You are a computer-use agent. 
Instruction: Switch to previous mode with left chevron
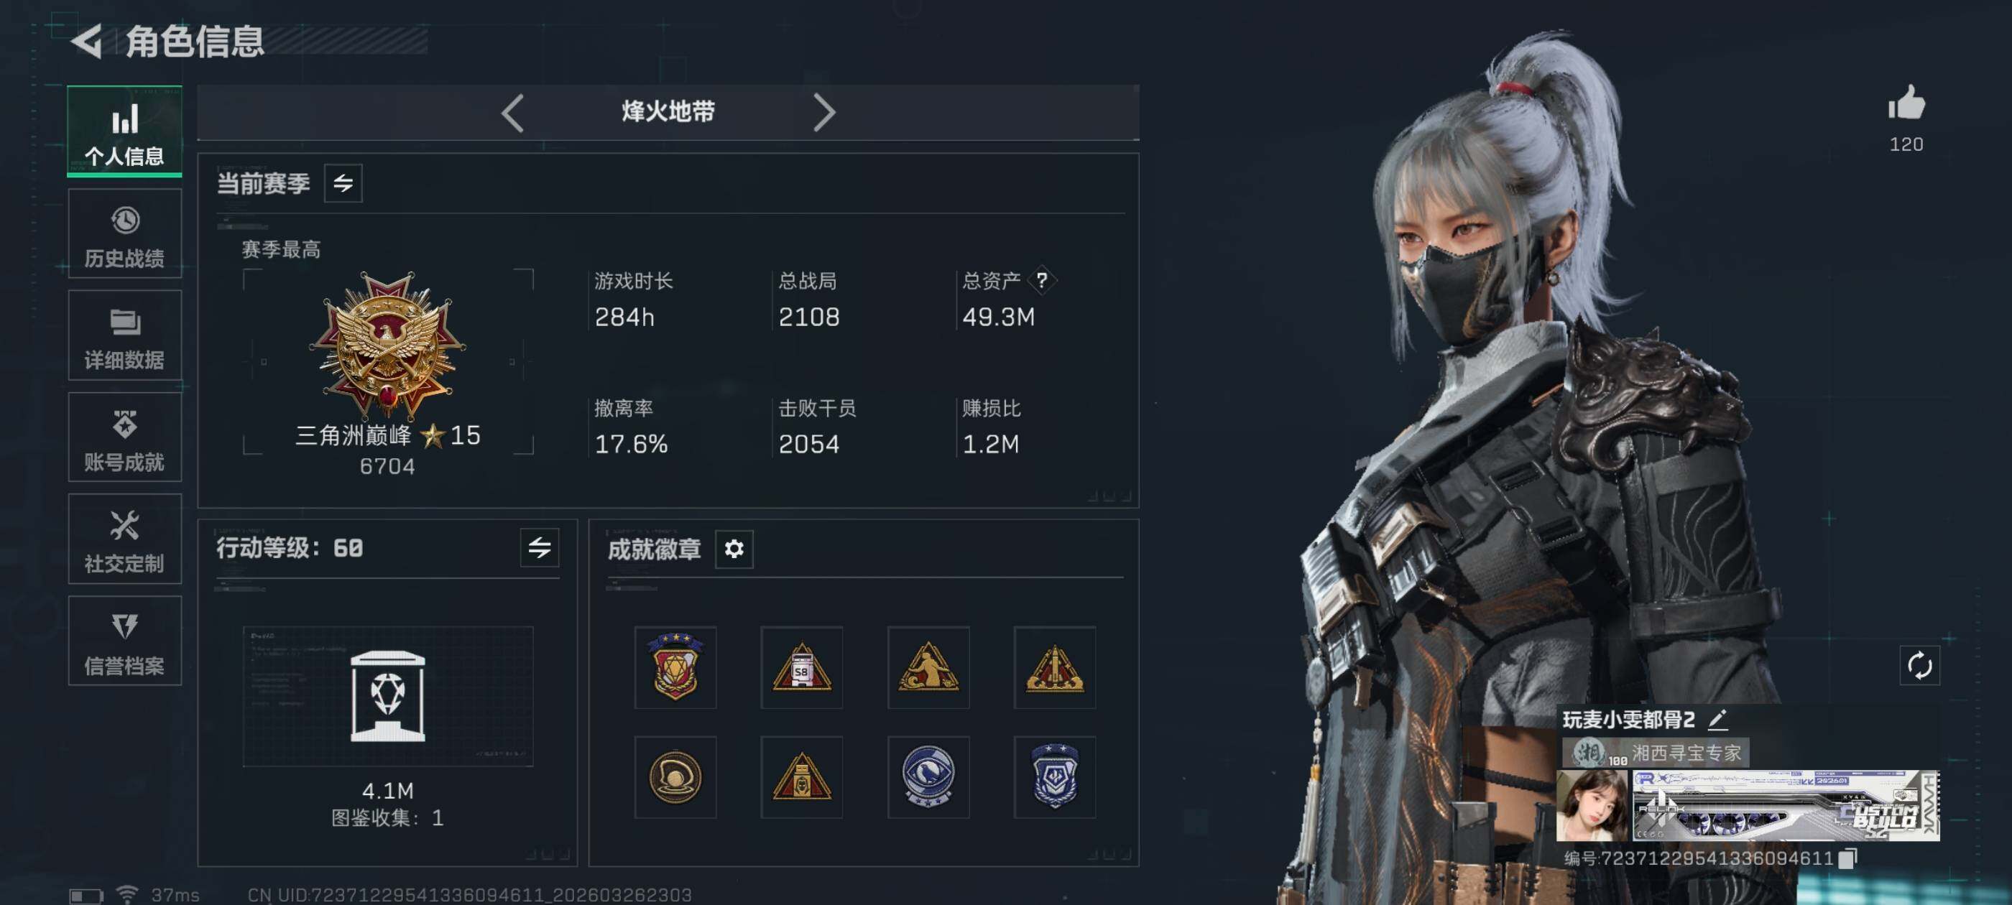512,113
